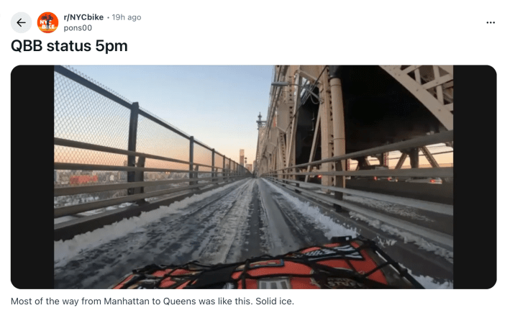Click the car taillights on the roadway
This screenshot has height=318, width=510.
[432, 181]
